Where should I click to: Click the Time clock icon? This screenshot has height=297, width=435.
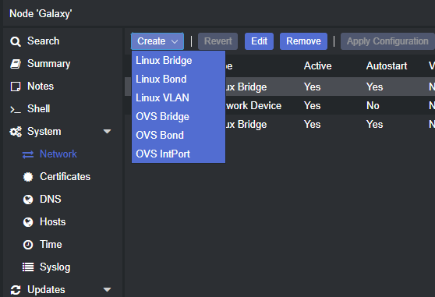28,245
